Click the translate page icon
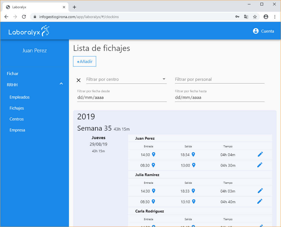The height and width of the screenshot is (227, 281). pos(246,17)
